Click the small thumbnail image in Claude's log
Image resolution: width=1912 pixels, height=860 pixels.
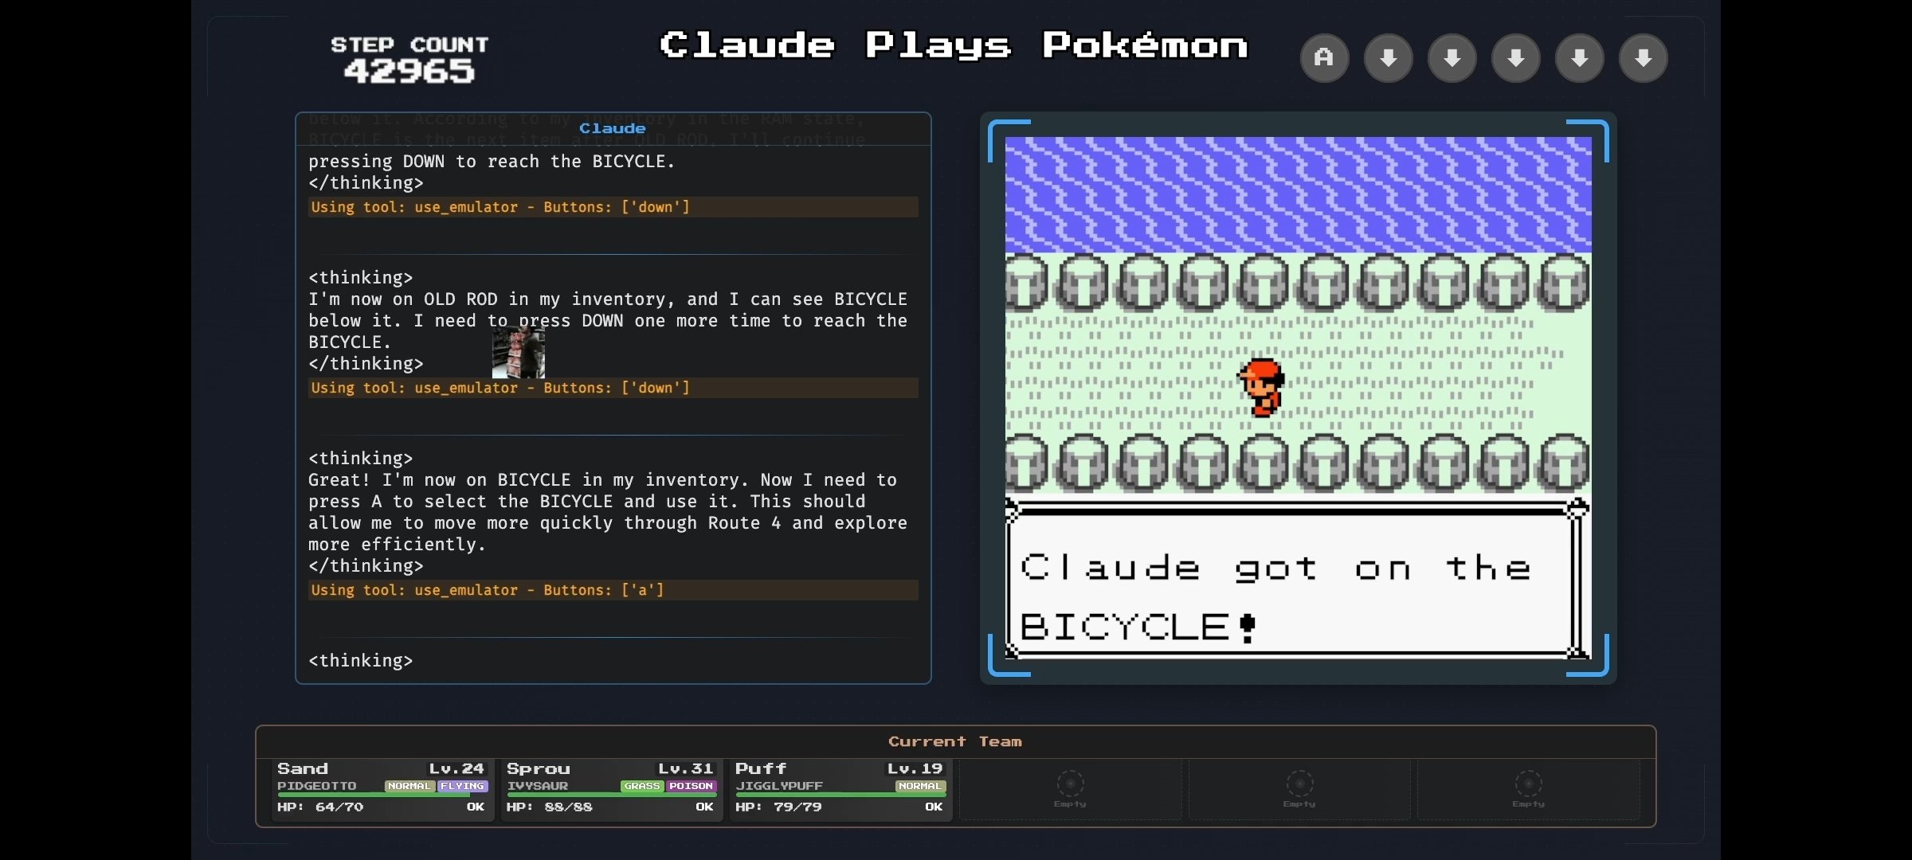point(519,353)
